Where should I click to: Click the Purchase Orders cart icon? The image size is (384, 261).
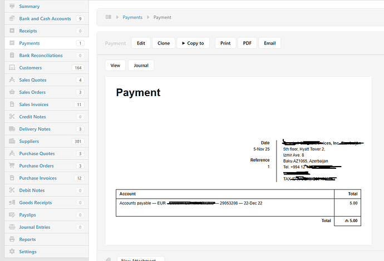(x=12, y=165)
